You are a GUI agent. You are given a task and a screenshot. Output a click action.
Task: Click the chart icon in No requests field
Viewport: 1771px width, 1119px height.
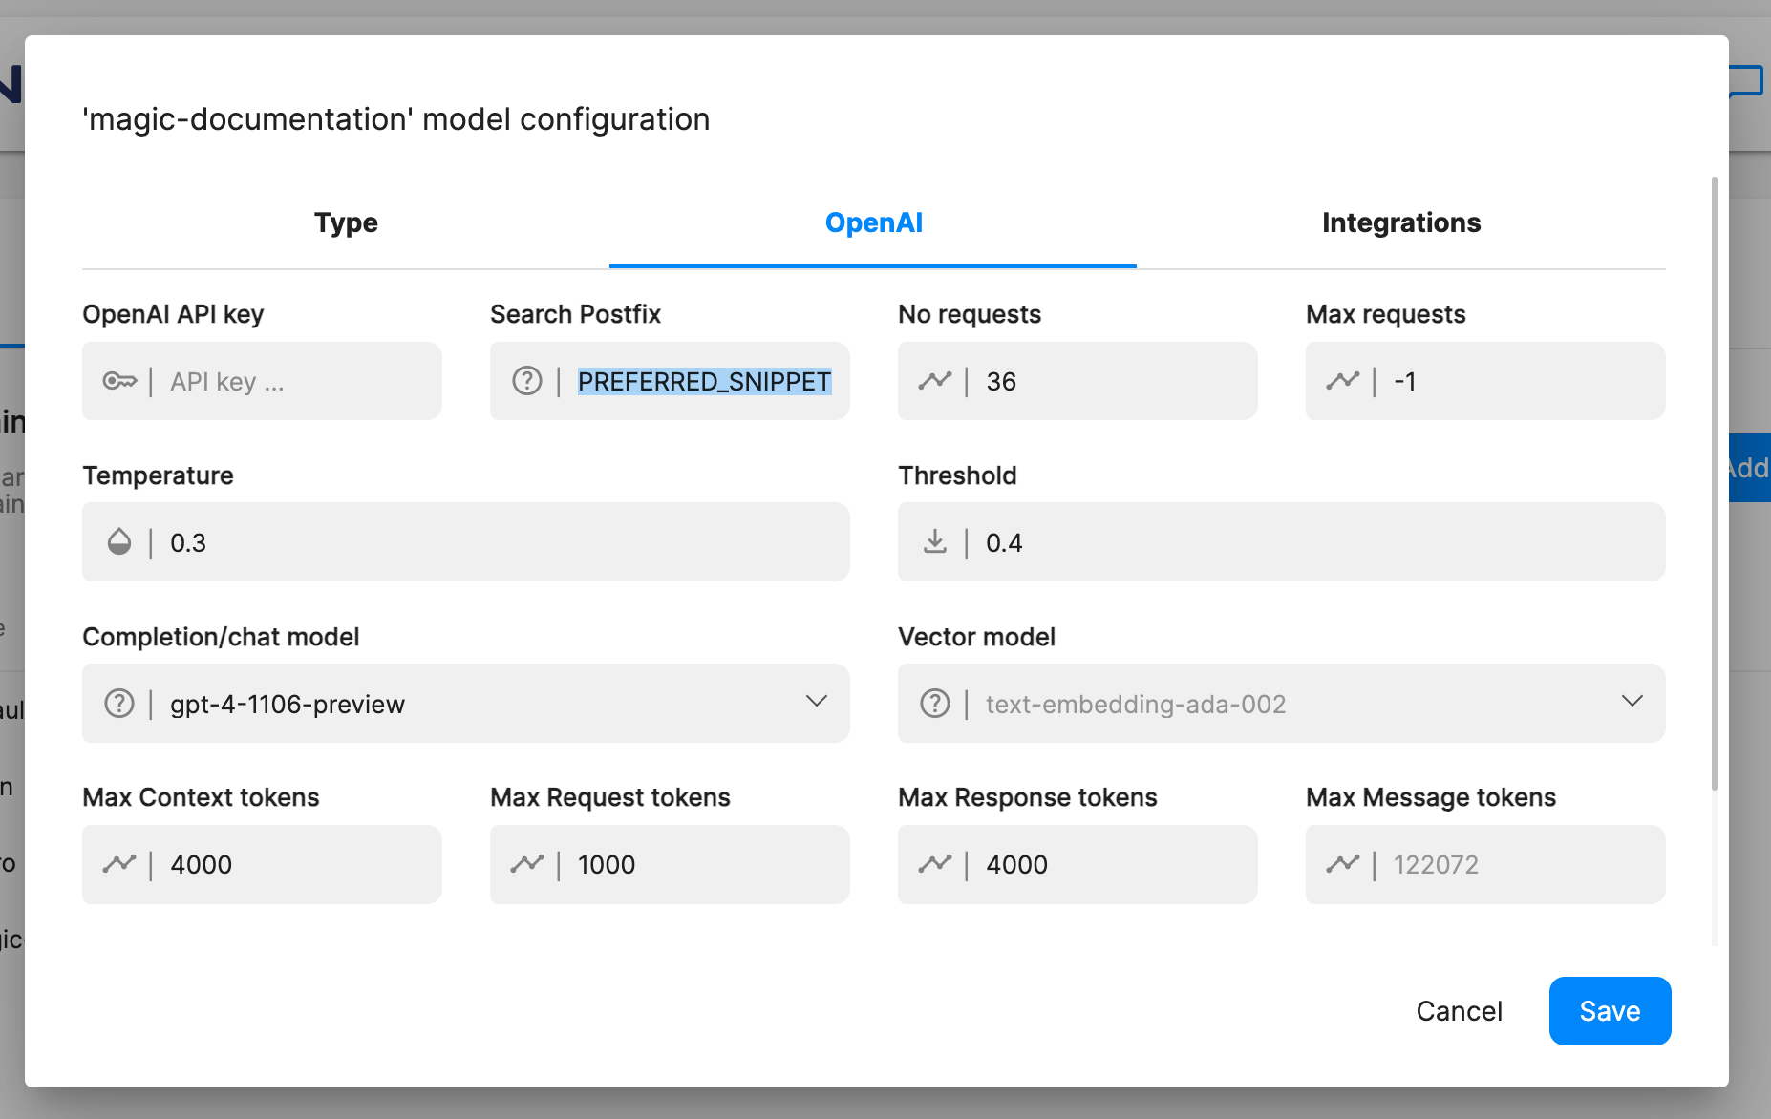pos(935,382)
